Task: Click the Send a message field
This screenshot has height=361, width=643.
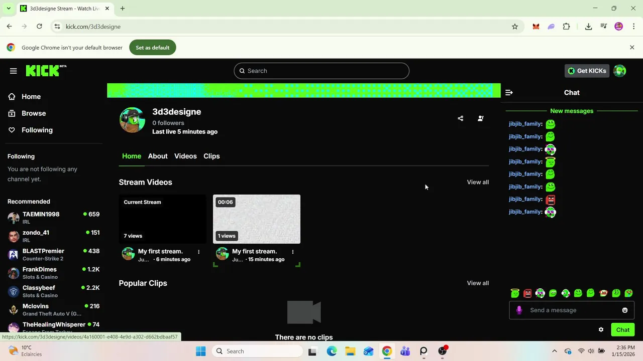Action: [572, 310]
